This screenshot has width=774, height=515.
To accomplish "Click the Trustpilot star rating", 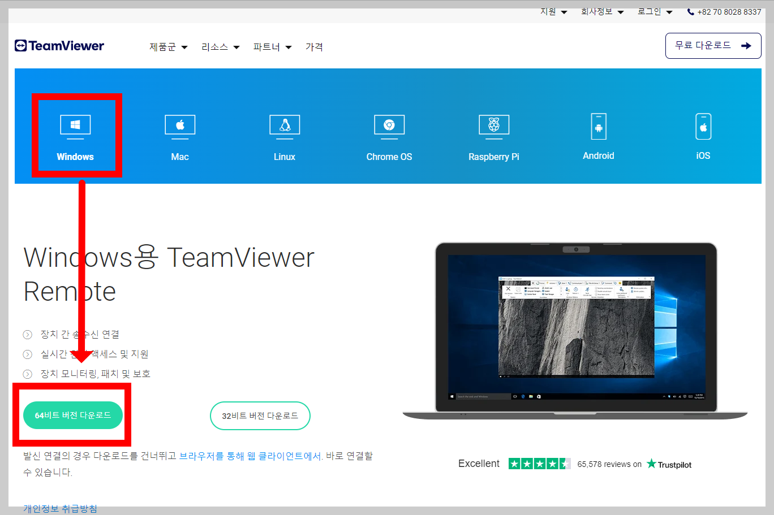I will pyautogui.click(x=540, y=463).
